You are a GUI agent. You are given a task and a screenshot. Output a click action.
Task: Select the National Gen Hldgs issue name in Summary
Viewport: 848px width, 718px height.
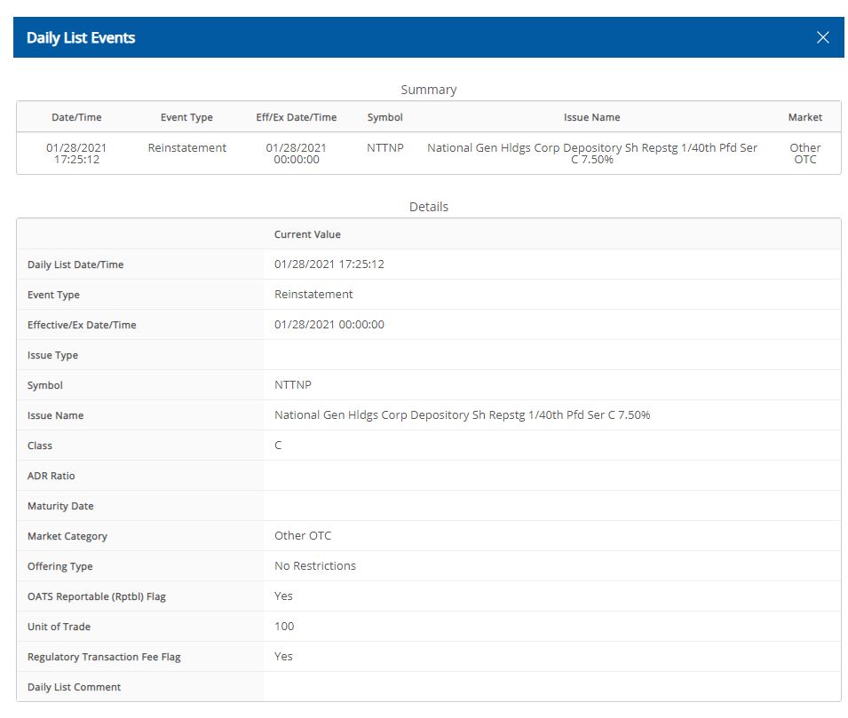pyautogui.click(x=591, y=154)
